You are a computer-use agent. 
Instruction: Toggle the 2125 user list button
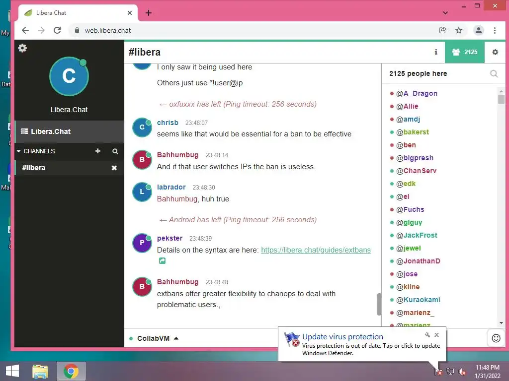(x=465, y=52)
